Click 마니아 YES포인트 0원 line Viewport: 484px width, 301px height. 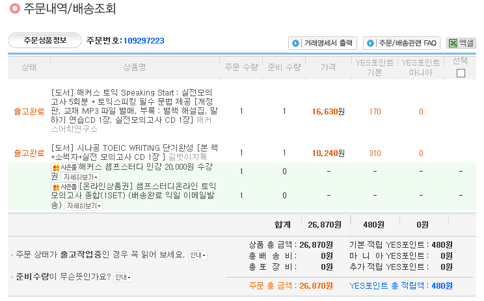pos(401,256)
